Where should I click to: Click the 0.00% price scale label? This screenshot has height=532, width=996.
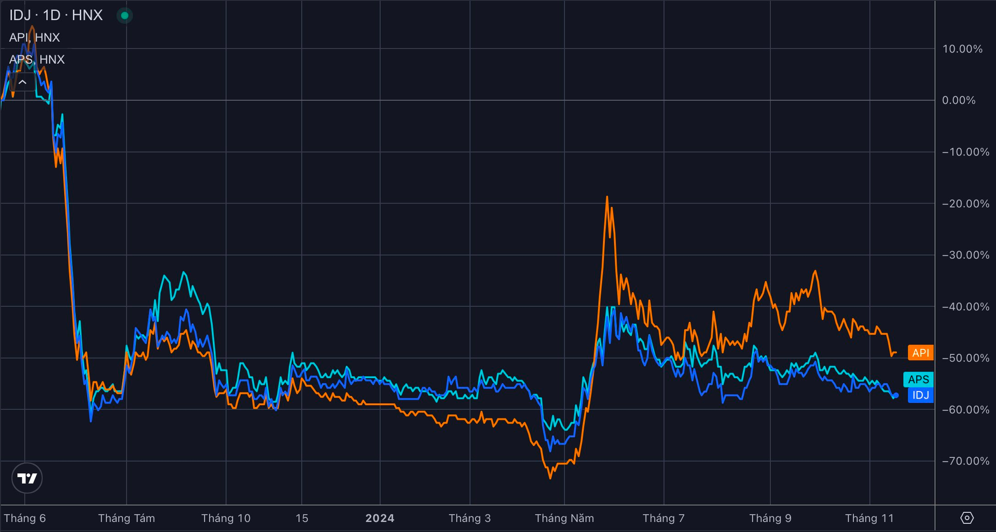pyautogui.click(x=959, y=100)
